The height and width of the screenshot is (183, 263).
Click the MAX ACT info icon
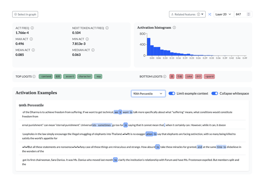coord(31,39)
